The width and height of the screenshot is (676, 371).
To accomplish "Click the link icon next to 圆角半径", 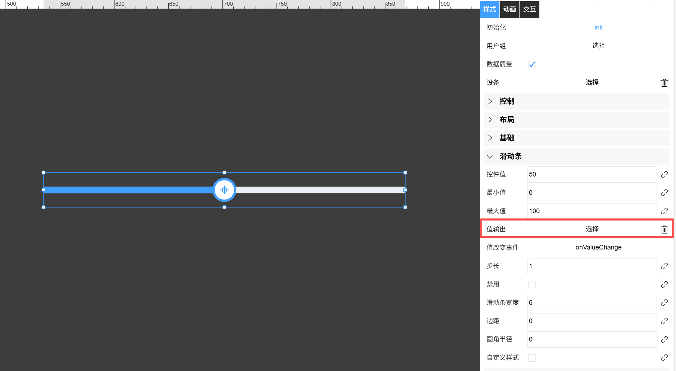I will pos(664,339).
